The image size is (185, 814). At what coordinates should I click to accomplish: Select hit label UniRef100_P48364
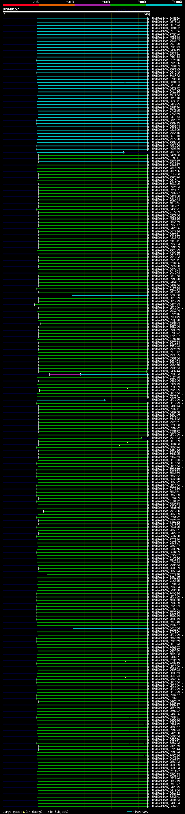(166, 804)
